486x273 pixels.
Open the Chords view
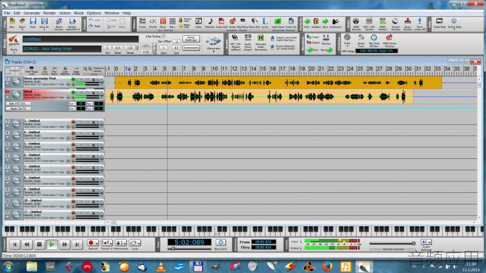tap(152, 23)
